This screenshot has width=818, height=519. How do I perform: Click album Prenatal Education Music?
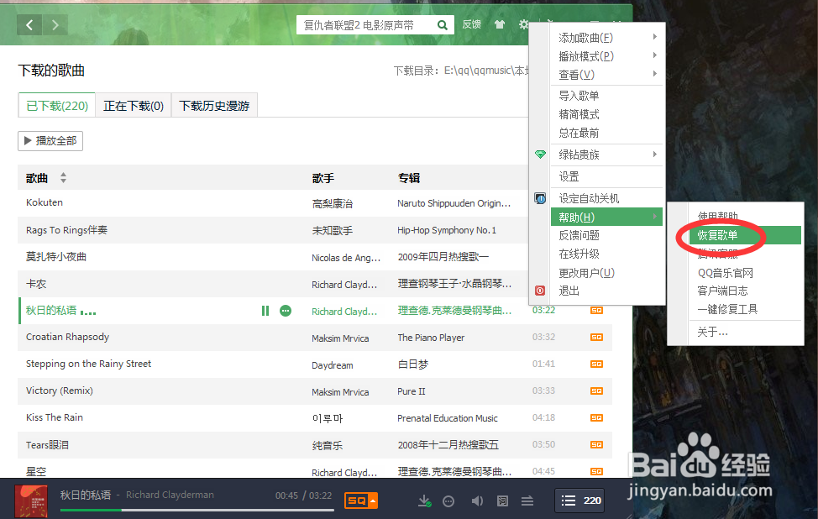coord(448,418)
